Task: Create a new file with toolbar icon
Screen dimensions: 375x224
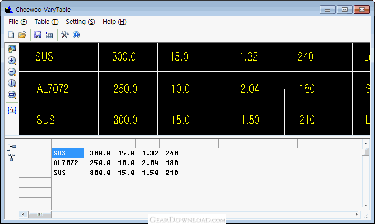Action: point(11,35)
